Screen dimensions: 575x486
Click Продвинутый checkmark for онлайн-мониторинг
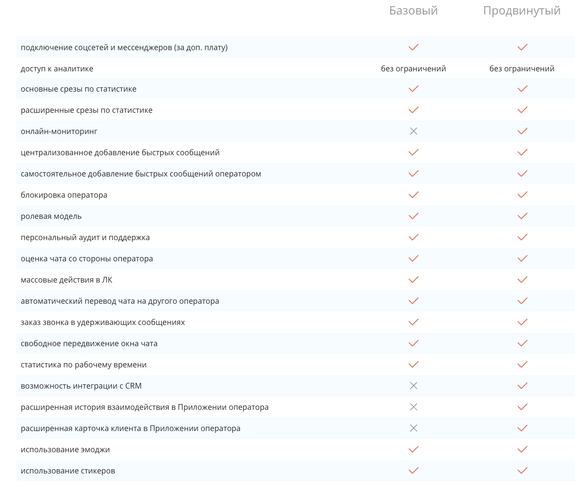point(522,131)
